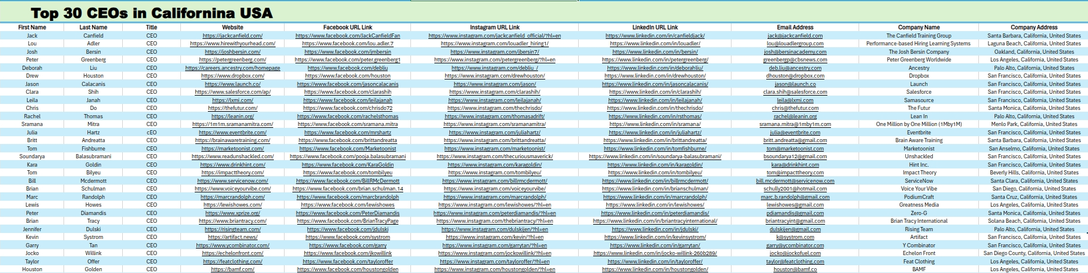
Task: Open LinkedIn link for leilajanah
Action: tap(655, 100)
